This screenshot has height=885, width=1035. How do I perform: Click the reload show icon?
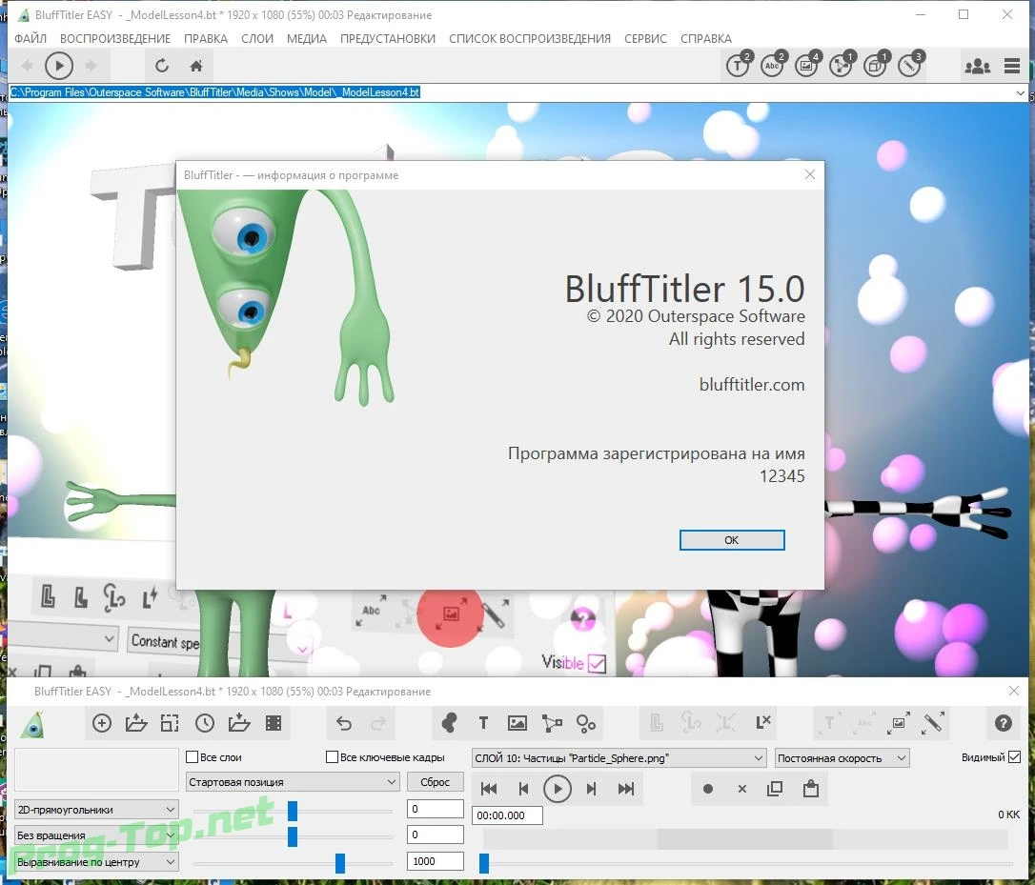[162, 66]
